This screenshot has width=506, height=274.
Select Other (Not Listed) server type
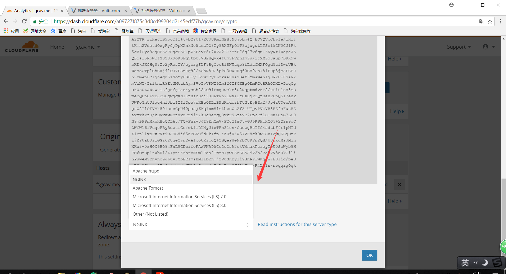191,214
